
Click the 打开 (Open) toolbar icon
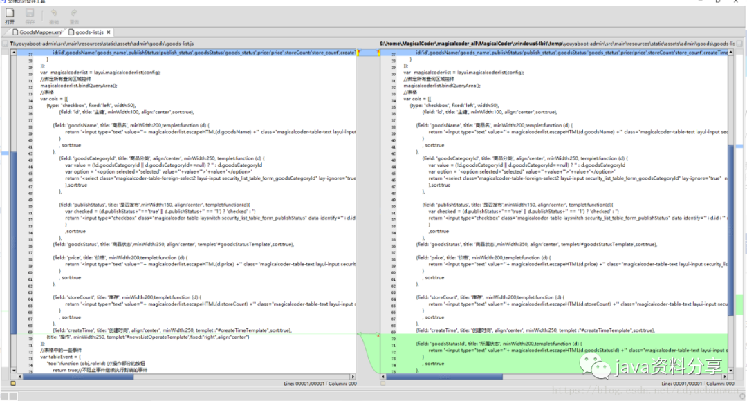coord(10,13)
